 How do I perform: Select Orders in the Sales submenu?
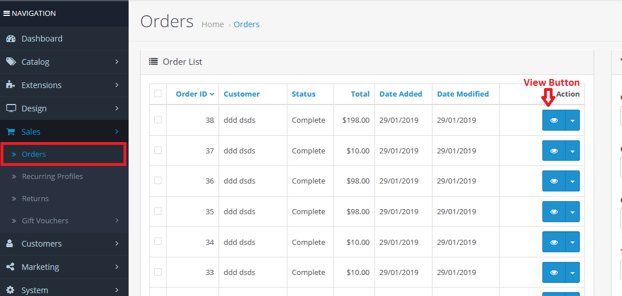pos(64,154)
